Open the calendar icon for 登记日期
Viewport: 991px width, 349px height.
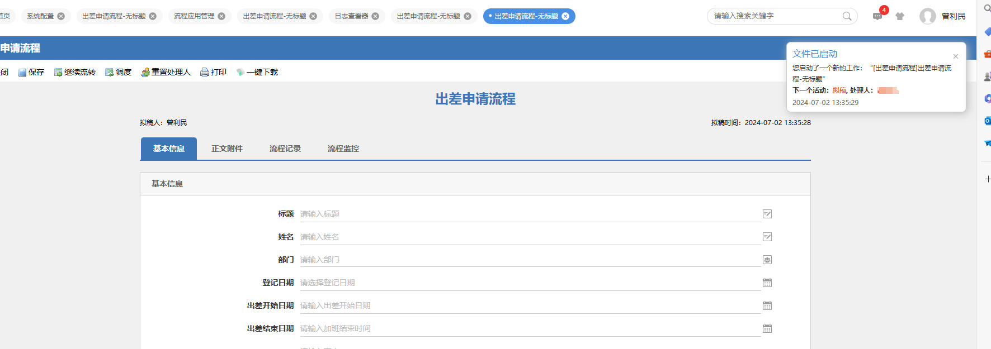(767, 283)
